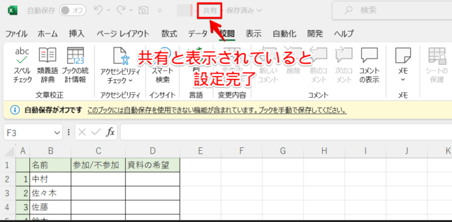Switch to the 表示 tab

pyautogui.click(x=254, y=34)
